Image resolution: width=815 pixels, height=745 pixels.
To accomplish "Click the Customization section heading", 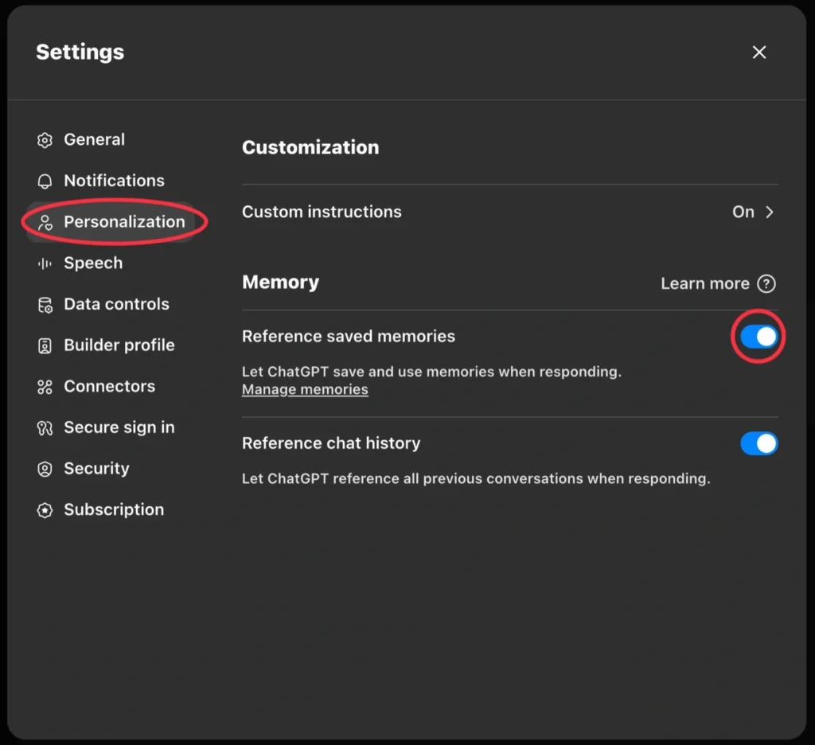I will pyautogui.click(x=310, y=147).
